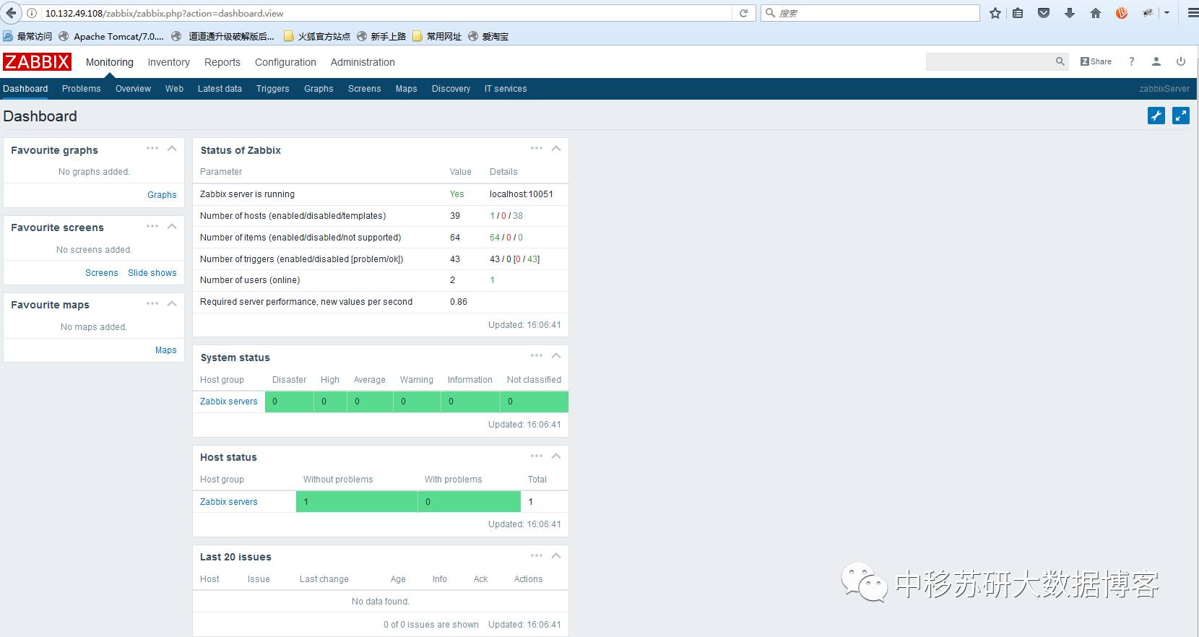Sign out using the power icon
Image resolution: width=1199 pixels, height=637 pixels.
point(1181,61)
